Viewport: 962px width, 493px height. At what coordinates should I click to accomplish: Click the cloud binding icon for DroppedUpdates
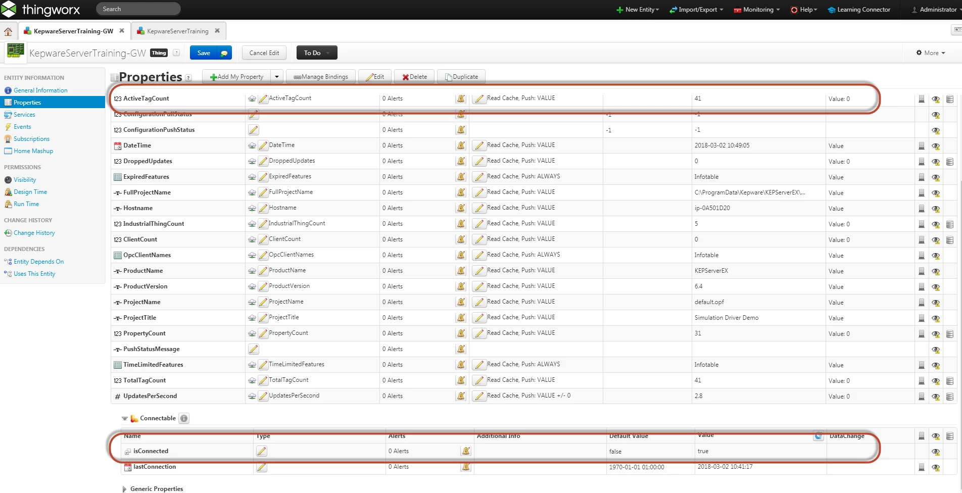[x=252, y=161]
